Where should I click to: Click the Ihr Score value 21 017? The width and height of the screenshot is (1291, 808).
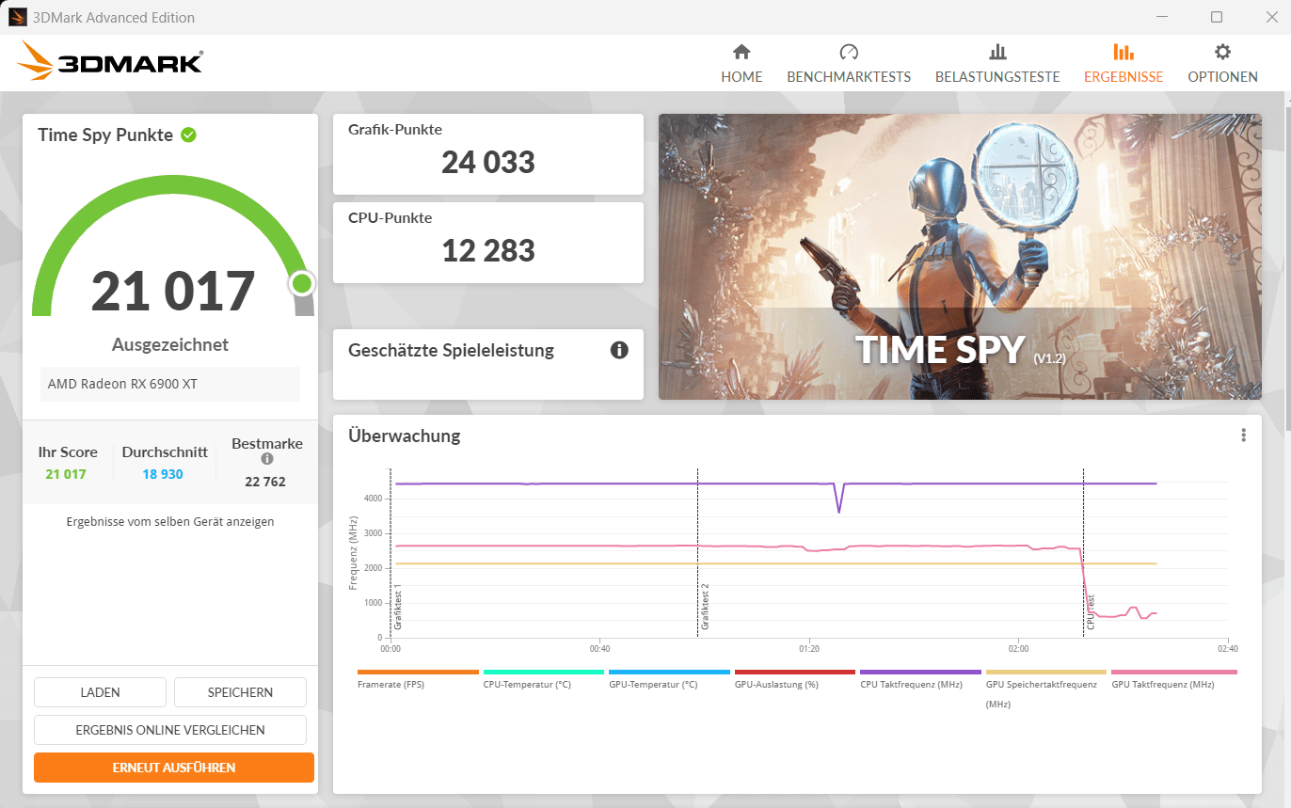(x=66, y=474)
